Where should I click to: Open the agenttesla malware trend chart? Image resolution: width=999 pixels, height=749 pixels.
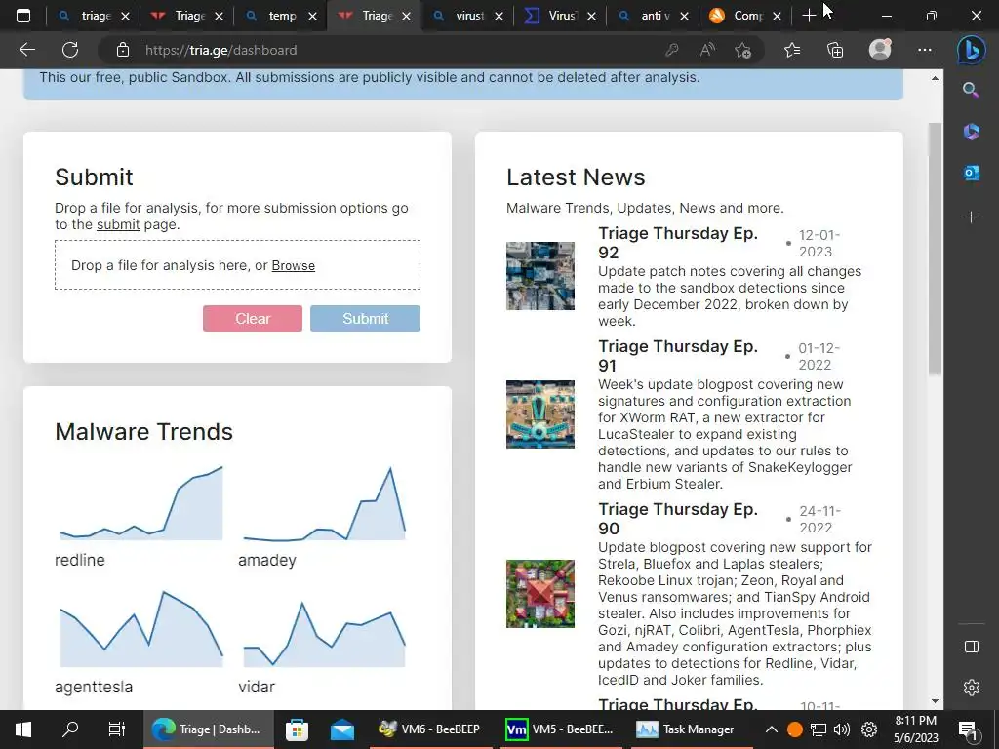point(141,629)
